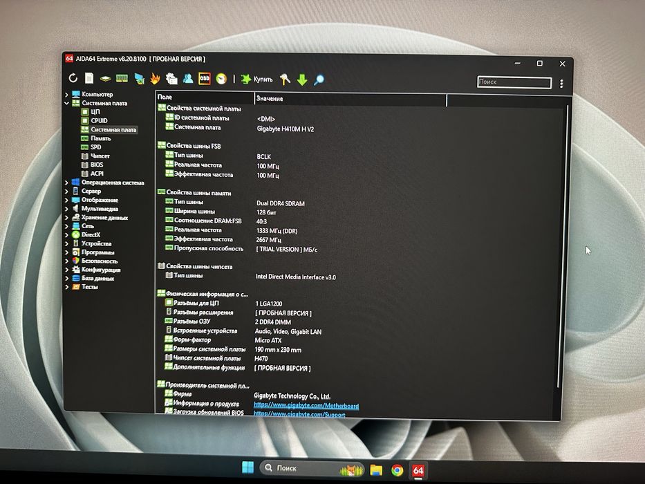
Task: Click the Refresh toolbar icon
Action: point(73,77)
